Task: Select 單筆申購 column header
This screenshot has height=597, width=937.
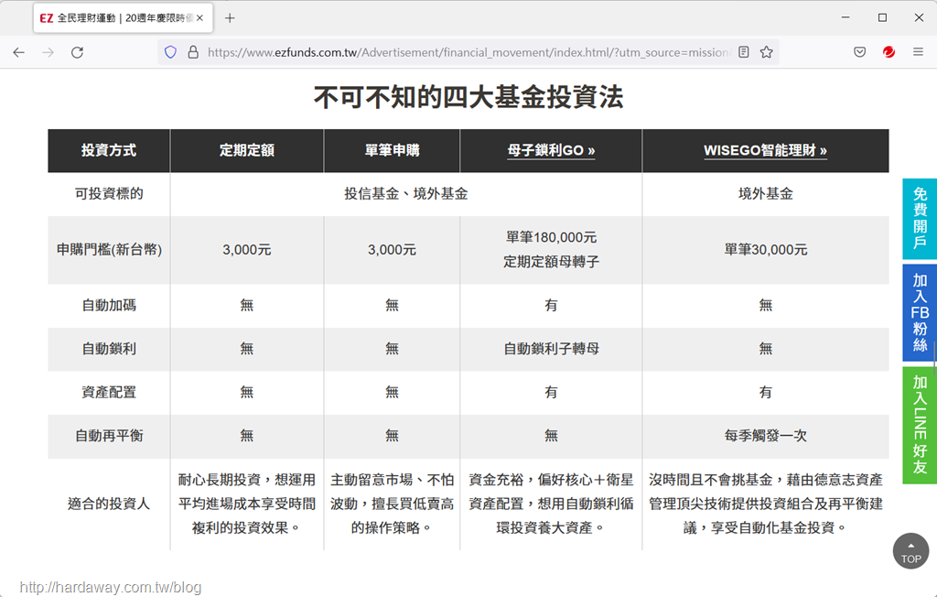Action: click(x=392, y=150)
